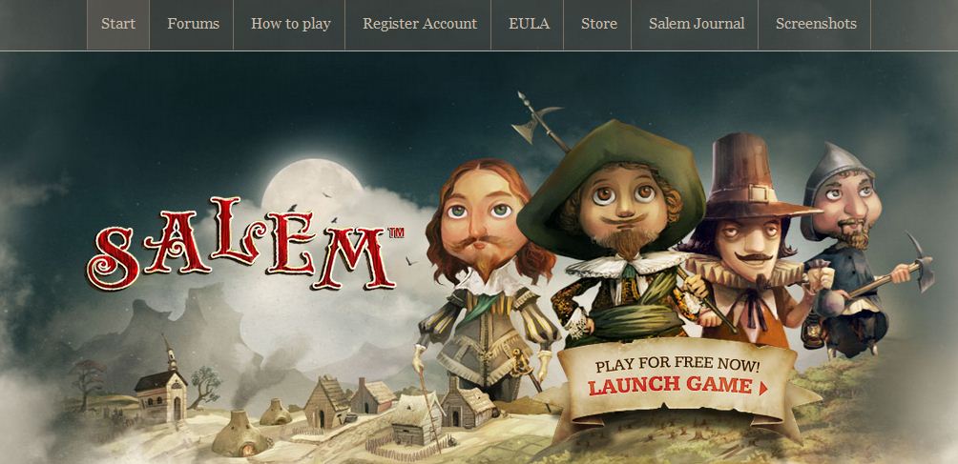View the EULA page
Screen dimensions: 958x464
click(x=529, y=25)
